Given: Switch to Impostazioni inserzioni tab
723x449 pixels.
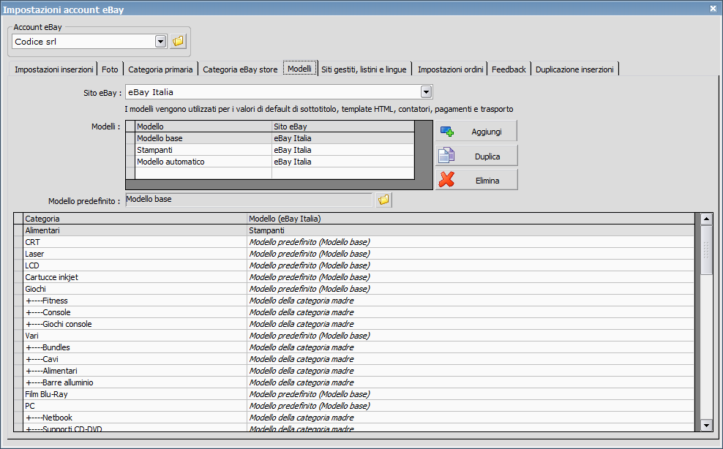Looking at the screenshot, I should (53, 69).
